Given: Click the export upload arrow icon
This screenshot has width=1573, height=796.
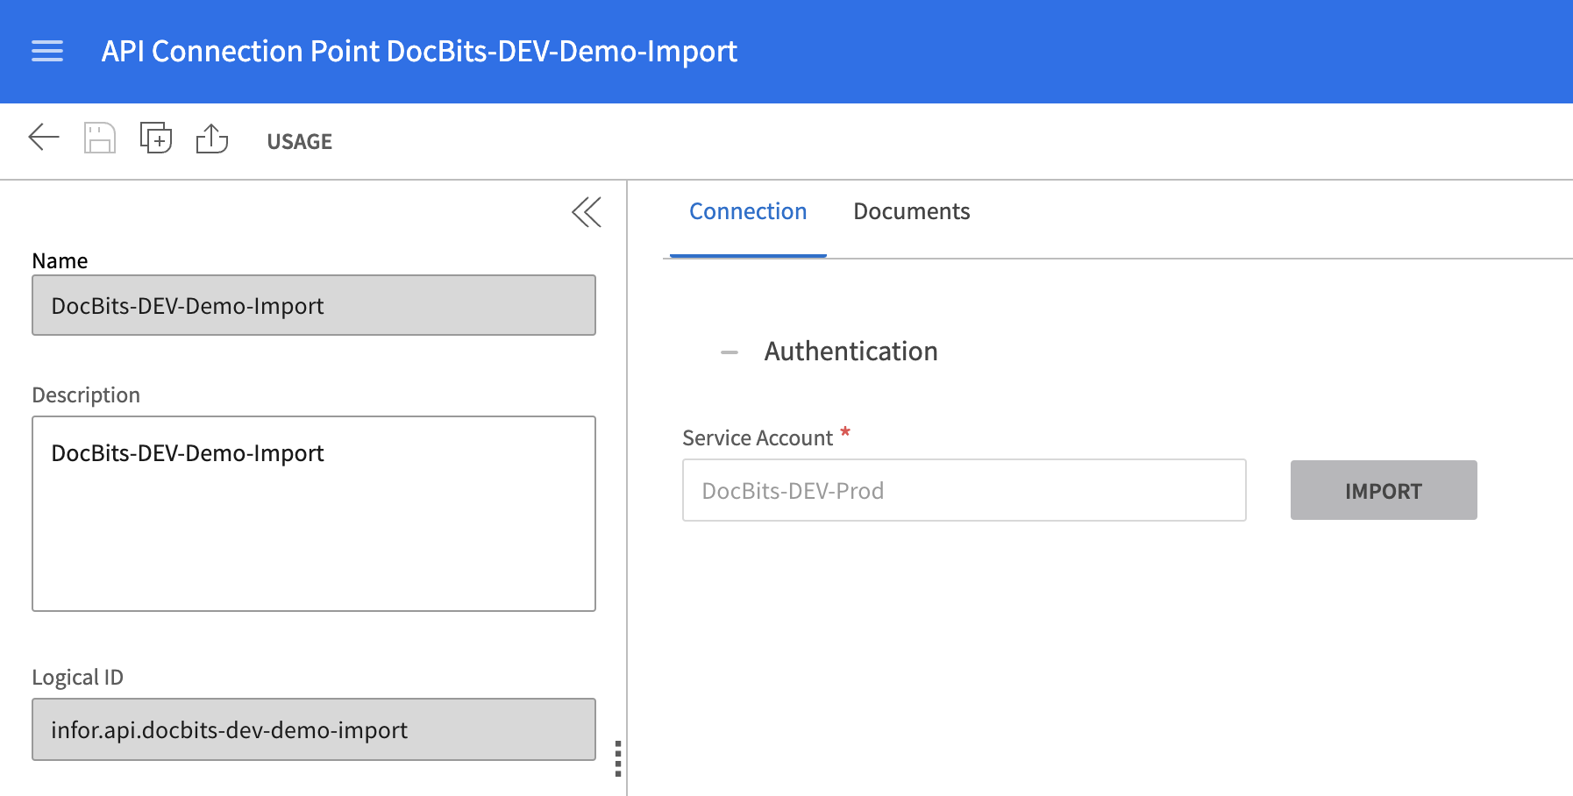Looking at the screenshot, I should tap(212, 139).
